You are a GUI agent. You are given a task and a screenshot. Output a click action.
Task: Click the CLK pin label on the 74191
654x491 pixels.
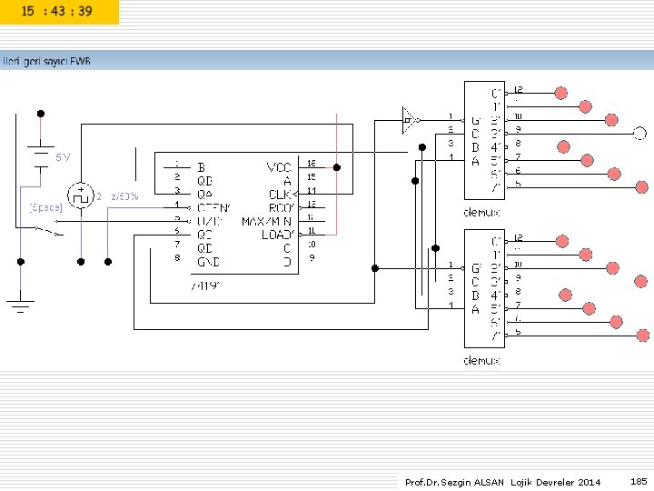281,195
